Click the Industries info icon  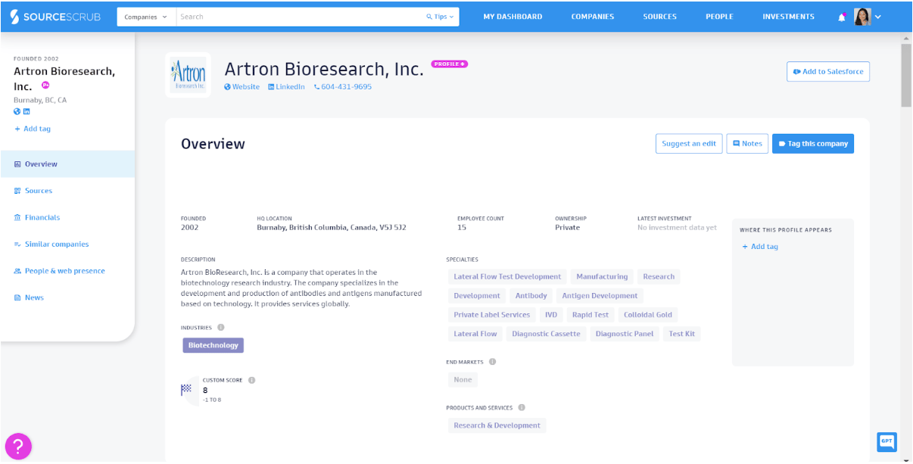tap(221, 328)
